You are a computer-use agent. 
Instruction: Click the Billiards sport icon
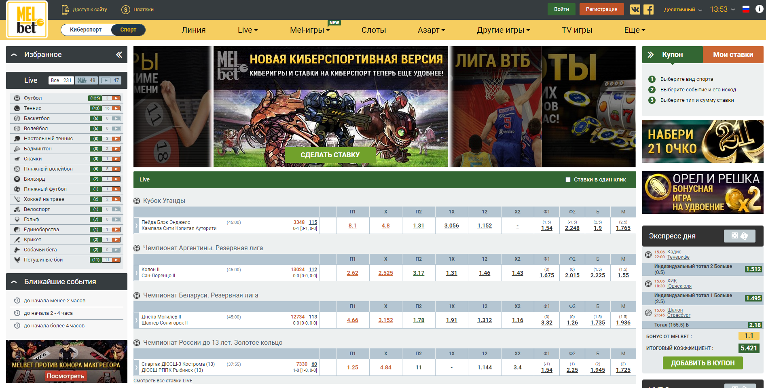17,179
